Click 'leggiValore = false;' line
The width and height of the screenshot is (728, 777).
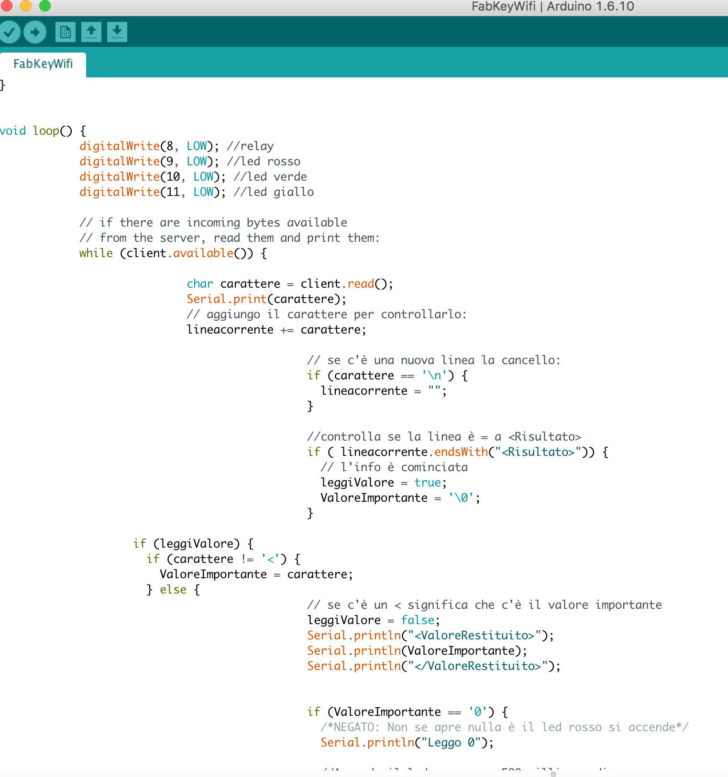coord(374,620)
